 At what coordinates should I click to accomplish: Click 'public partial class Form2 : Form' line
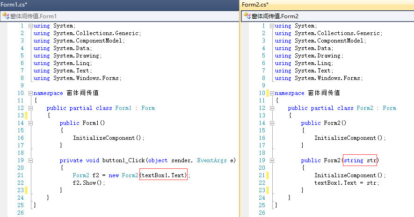pos(342,108)
